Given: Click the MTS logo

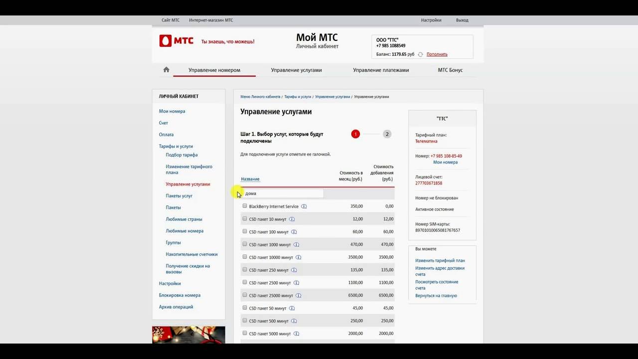Looking at the screenshot, I should 176,41.
